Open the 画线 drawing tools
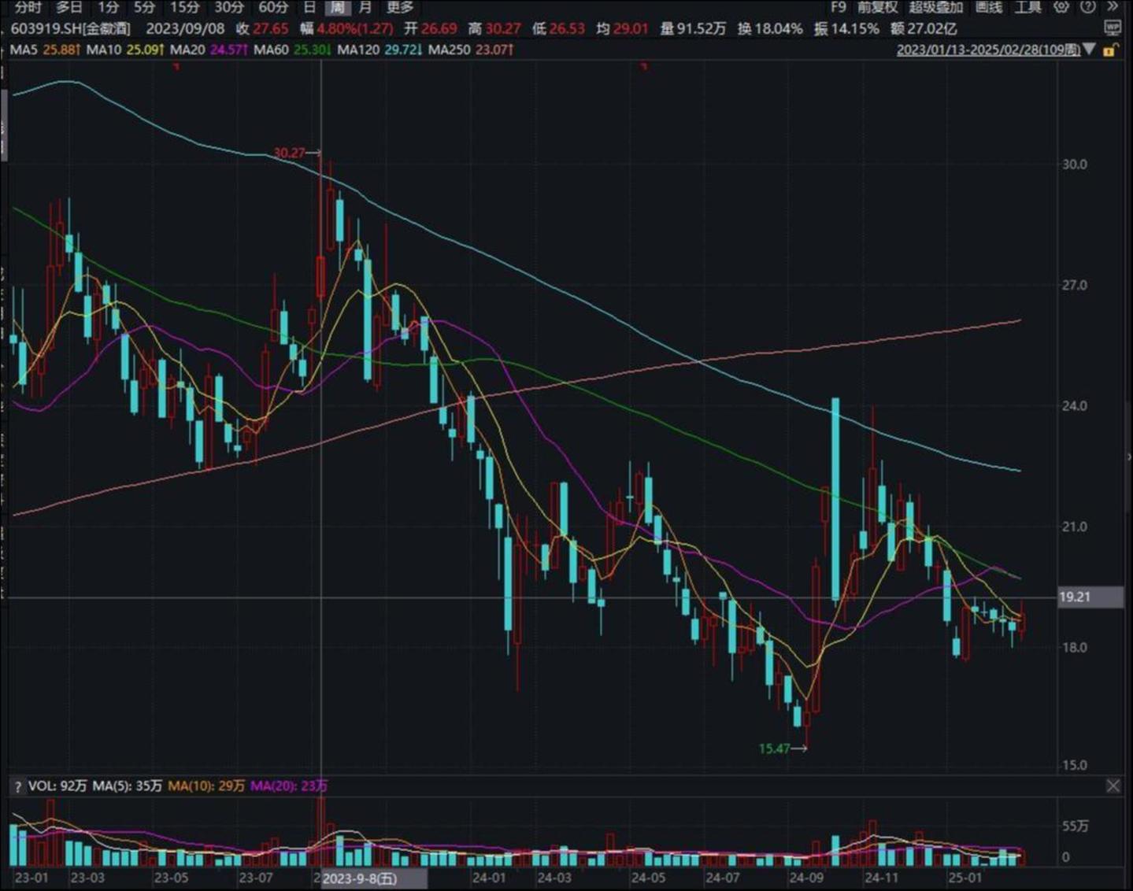1133x891 pixels. point(988,7)
